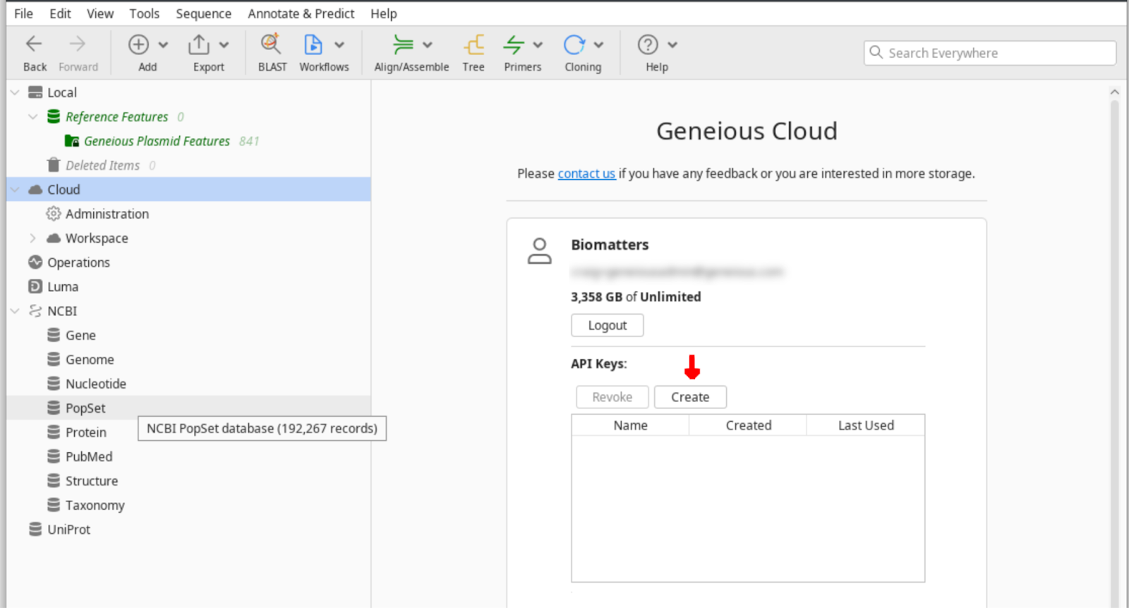Open the Workflows dropdown arrow

(x=339, y=45)
